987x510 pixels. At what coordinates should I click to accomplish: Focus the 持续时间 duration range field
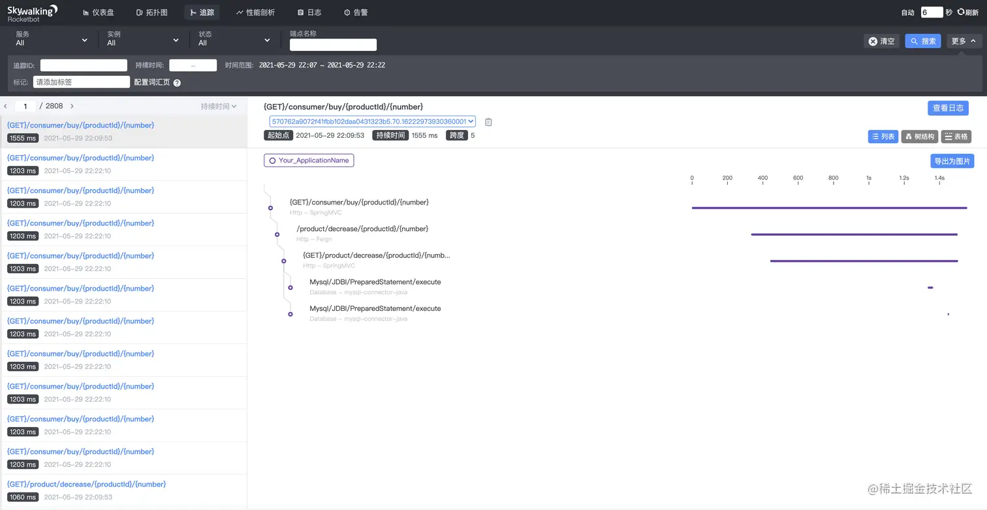(193, 65)
